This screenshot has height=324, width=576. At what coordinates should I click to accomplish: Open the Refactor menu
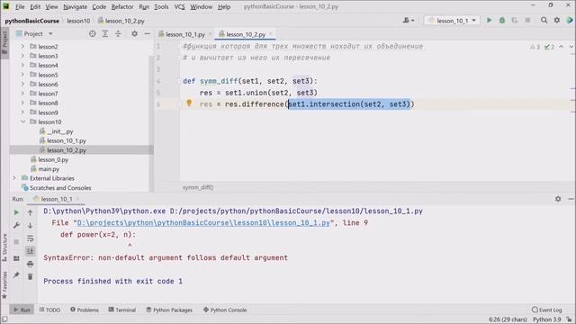[x=122, y=6]
